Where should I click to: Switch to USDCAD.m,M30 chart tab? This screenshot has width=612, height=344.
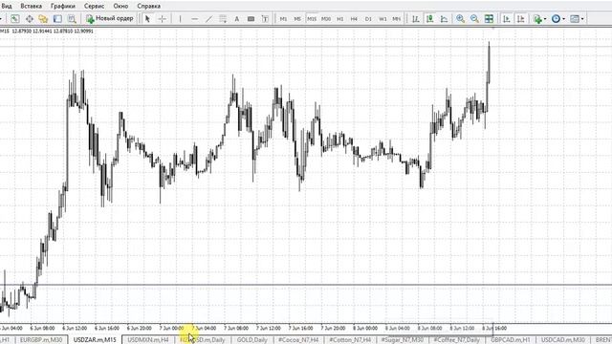pyautogui.click(x=563, y=340)
